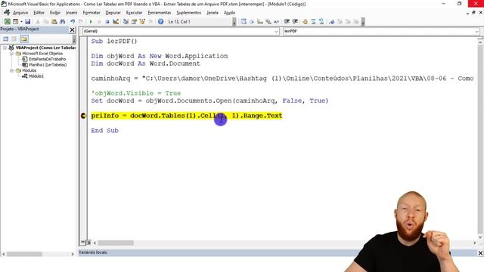The height and width of the screenshot is (272, 484).
Task: Click on the 'End Sub' code line
Action: (x=104, y=131)
